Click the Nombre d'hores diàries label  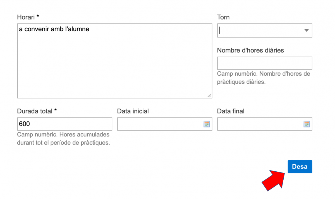[x=250, y=51]
